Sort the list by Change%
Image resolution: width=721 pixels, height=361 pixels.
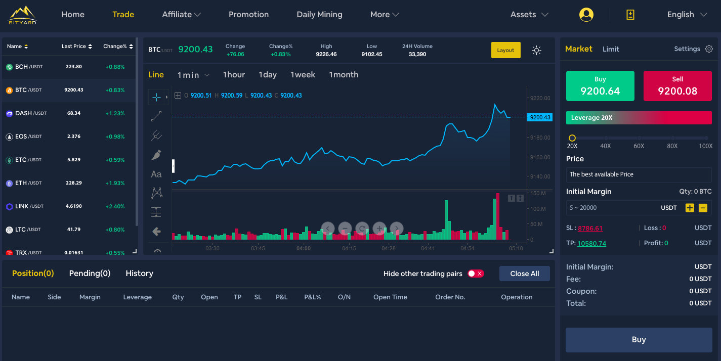point(118,47)
